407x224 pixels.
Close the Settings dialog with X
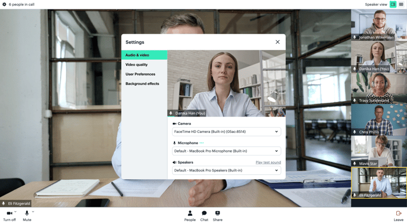(x=277, y=42)
